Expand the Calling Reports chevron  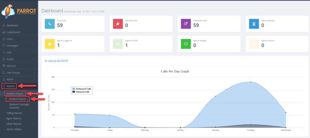tap(34, 113)
